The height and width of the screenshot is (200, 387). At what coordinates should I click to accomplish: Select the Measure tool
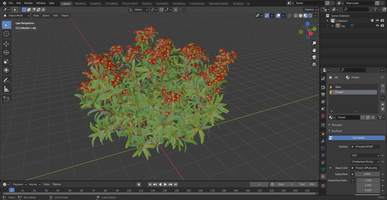[x=6, y=89]
